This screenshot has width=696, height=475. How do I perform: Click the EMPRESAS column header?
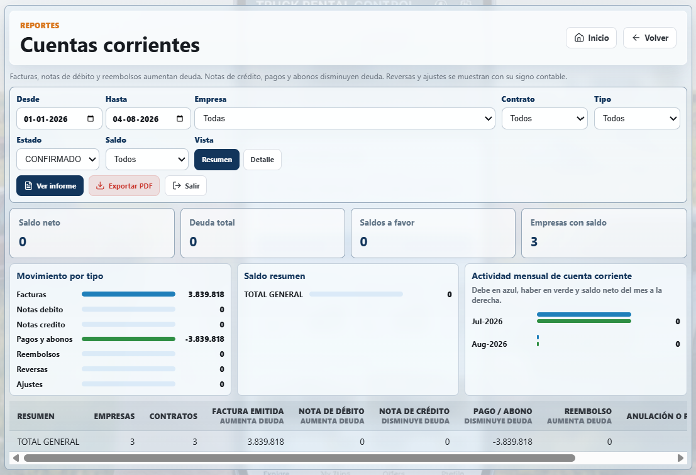pos(114,417)
